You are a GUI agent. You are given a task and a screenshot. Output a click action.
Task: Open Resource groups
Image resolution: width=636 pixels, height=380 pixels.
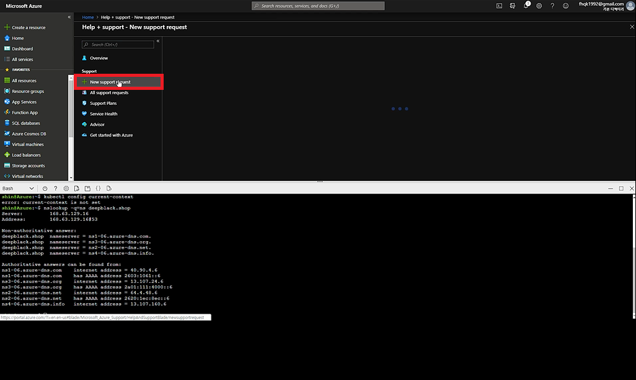click(24, 91)
